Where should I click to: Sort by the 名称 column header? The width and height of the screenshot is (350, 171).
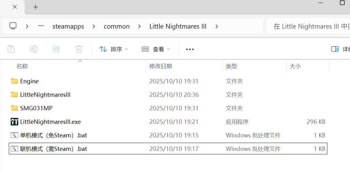click(22, 66)
